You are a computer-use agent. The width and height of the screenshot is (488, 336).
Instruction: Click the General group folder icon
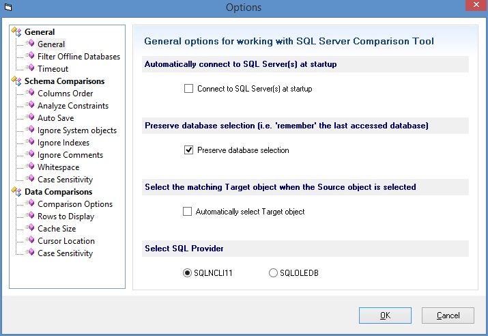tap(16, 31)
